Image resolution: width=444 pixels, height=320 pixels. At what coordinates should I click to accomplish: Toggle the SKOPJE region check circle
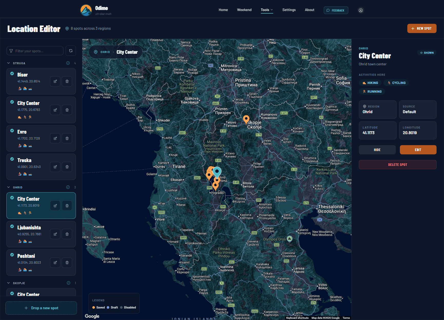coord(68,283)
